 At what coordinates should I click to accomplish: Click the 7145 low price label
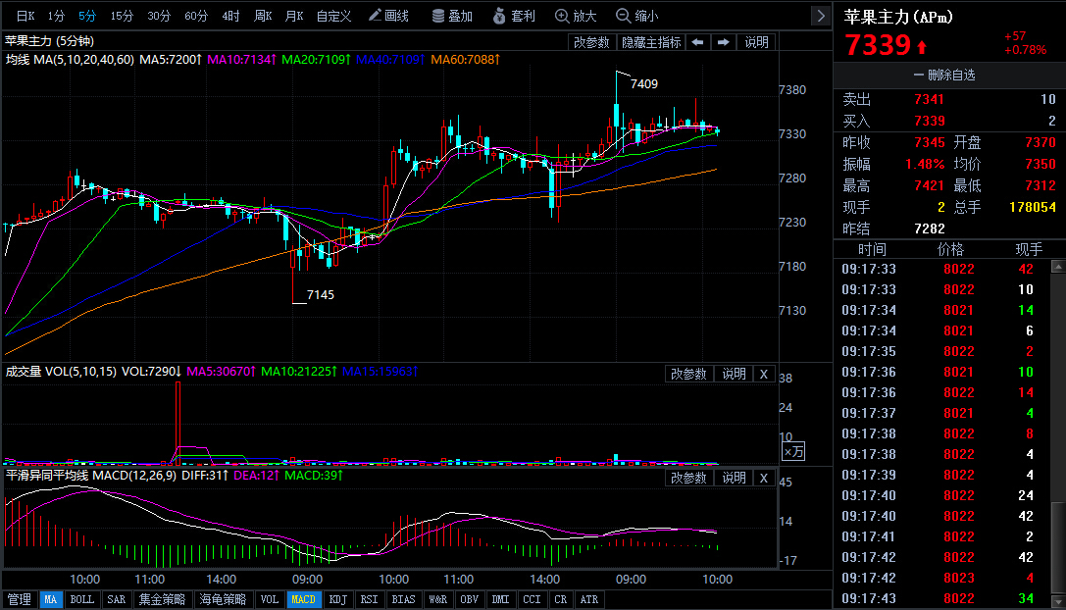(321, 294)
